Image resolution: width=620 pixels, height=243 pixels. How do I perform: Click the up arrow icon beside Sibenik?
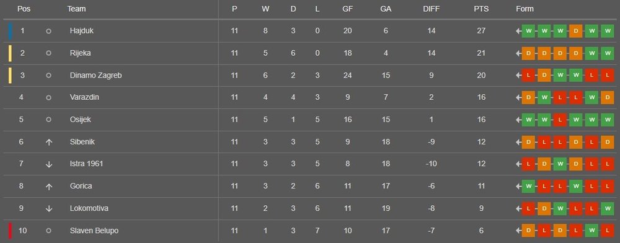point(48,142)
